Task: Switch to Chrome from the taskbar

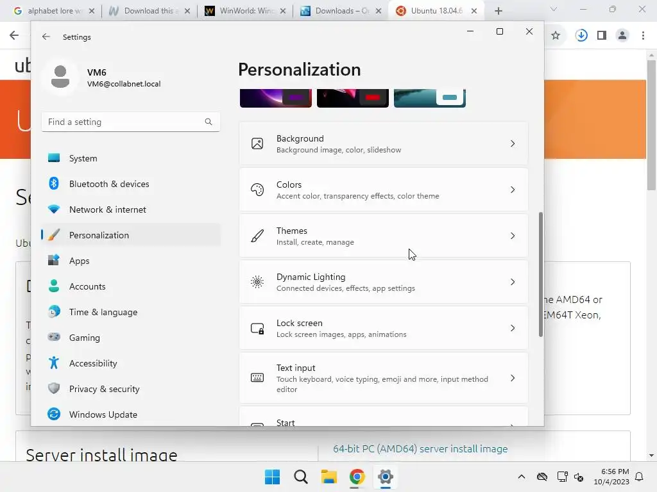Action: click(357, 477)
